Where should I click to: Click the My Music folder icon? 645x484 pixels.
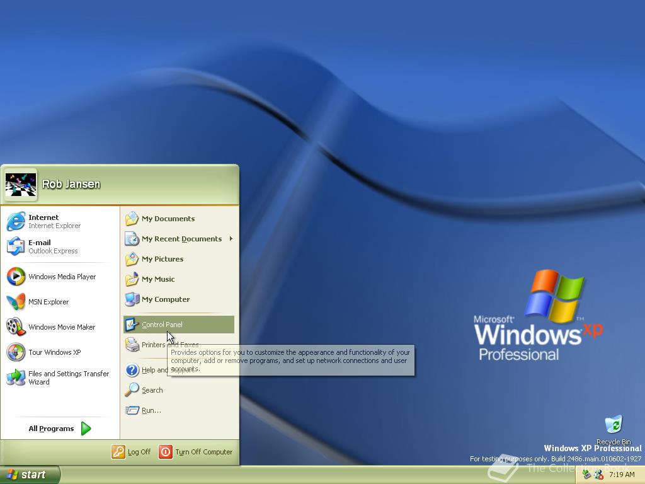[x=132, y=279]
